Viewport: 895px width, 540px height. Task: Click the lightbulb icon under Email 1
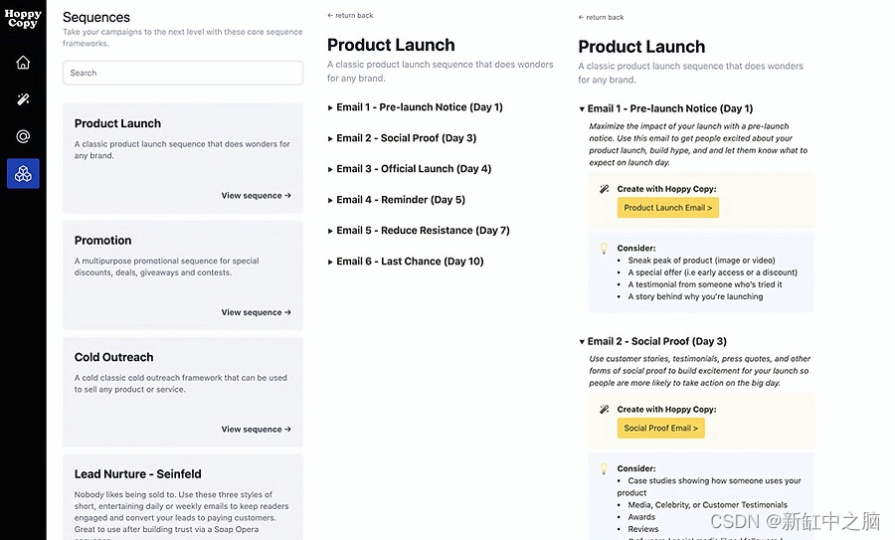point(604,249)
